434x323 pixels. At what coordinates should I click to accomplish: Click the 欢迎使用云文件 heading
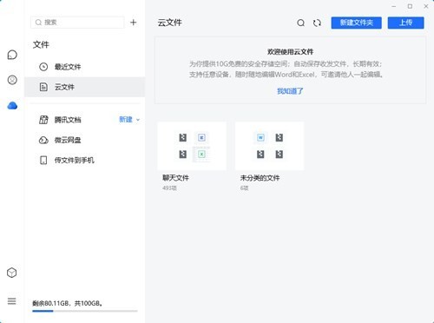pyautogui.click(x=290, y=52)
